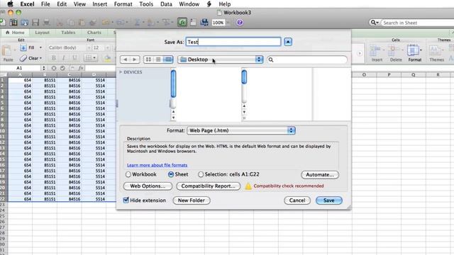Viewport: 454px width, 255px height.
Task: Click the ribbon Insert cells icon
Action: (377, 51)
